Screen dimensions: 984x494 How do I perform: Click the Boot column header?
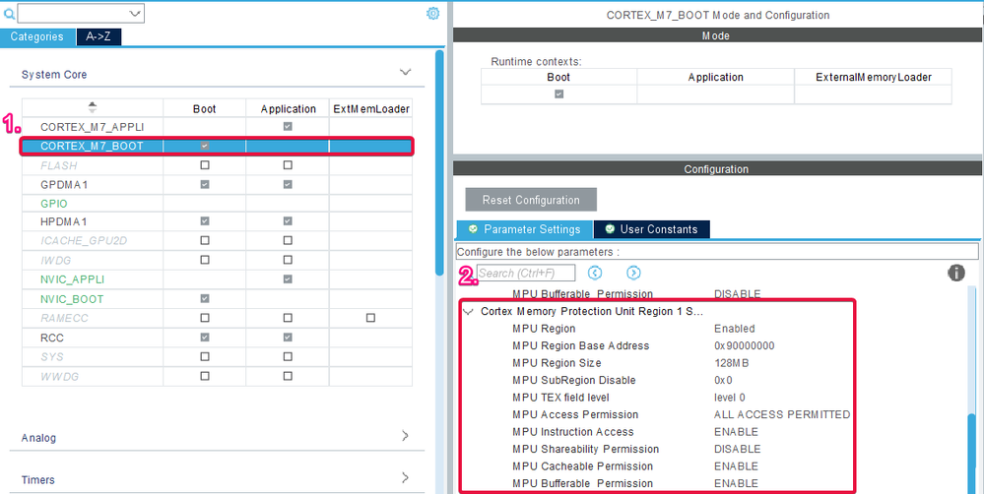205,108
